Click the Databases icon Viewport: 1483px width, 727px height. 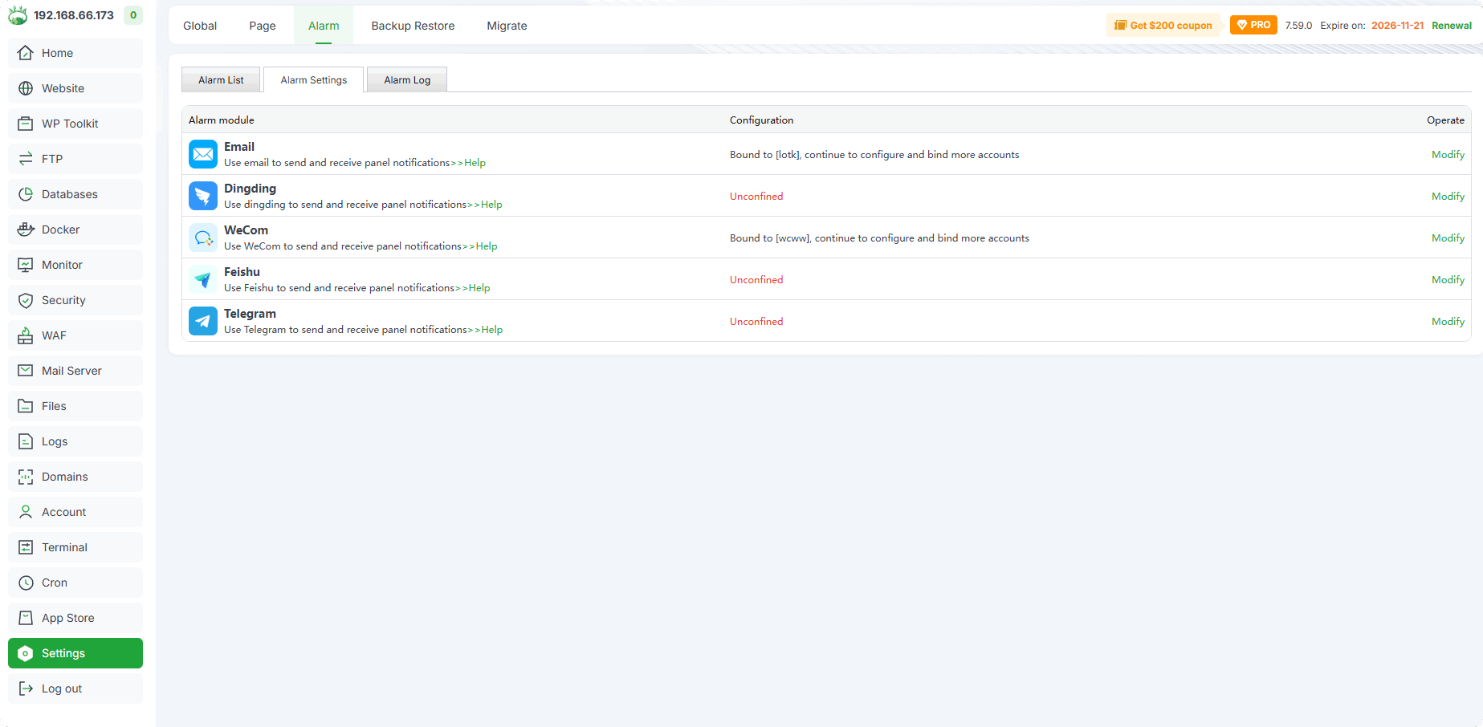pos(26,194)
